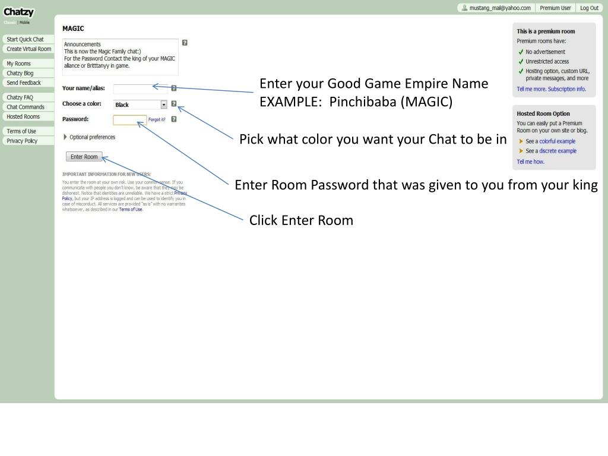
Task: Click 'This is a premium room' heading
Action: (x=546, y=31)
